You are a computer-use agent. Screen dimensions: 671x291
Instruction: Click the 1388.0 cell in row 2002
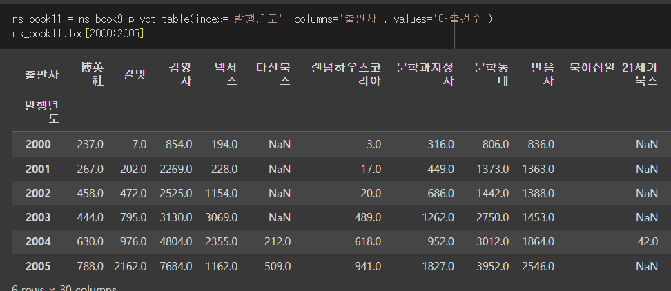(x=538, y=193)
